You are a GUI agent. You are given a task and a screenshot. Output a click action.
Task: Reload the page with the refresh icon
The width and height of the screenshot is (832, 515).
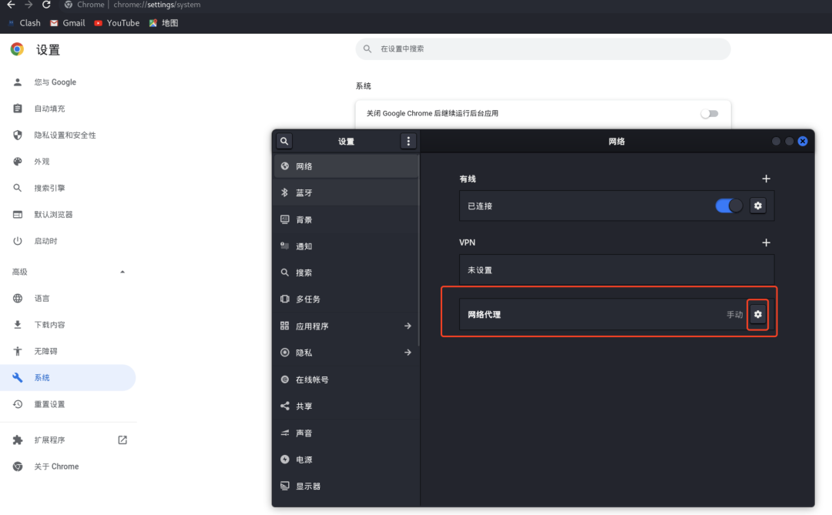pos(46,5)
